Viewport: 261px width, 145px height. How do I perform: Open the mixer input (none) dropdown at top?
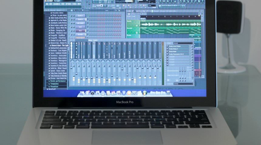183,43
